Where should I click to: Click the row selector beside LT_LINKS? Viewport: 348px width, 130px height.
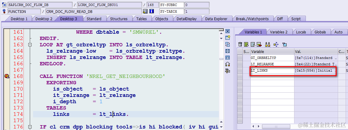pos(240,70)
